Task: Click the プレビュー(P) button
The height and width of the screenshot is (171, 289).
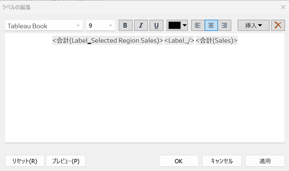Action: click(66, 161)
